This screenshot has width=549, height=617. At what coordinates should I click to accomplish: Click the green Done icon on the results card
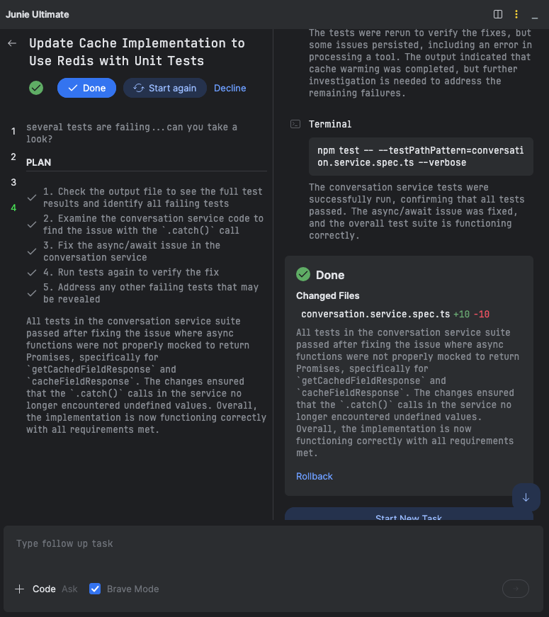(302, 273)
